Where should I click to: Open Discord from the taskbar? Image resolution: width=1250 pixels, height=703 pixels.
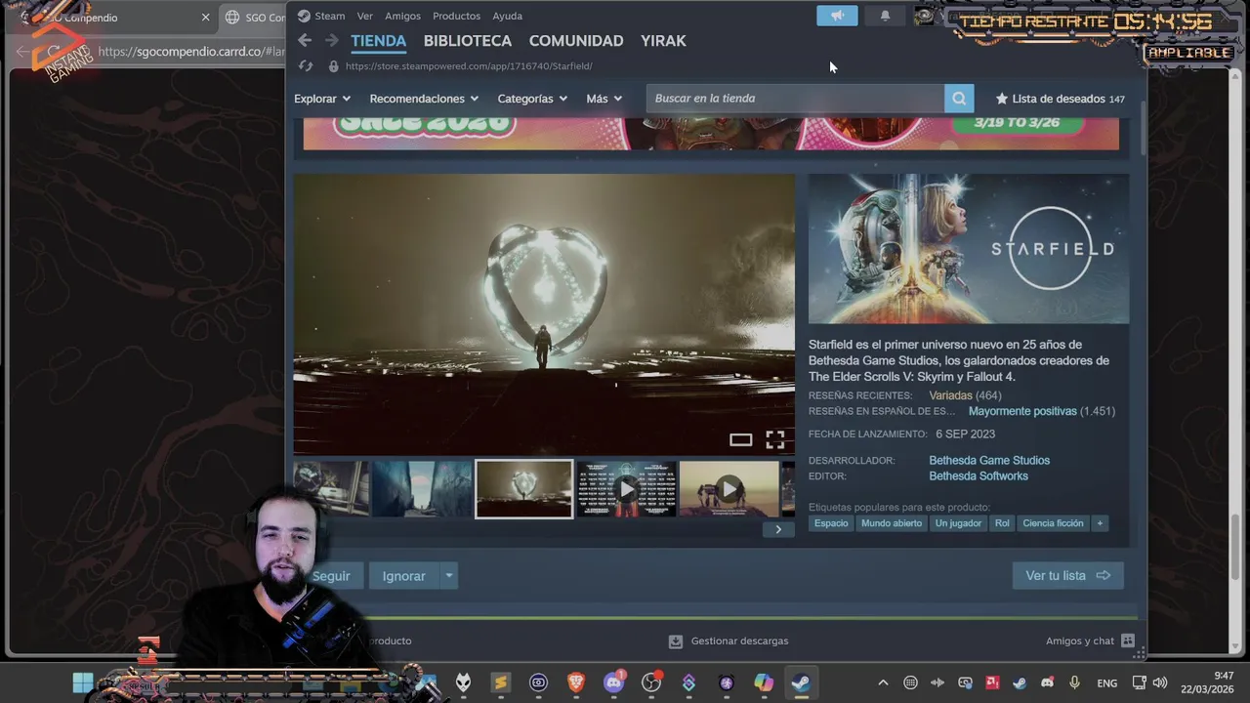[613, 682]
